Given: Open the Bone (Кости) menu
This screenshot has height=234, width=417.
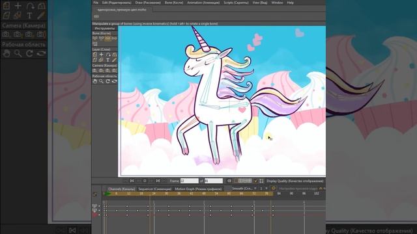Looking at the screenshot, I should 174,3.
